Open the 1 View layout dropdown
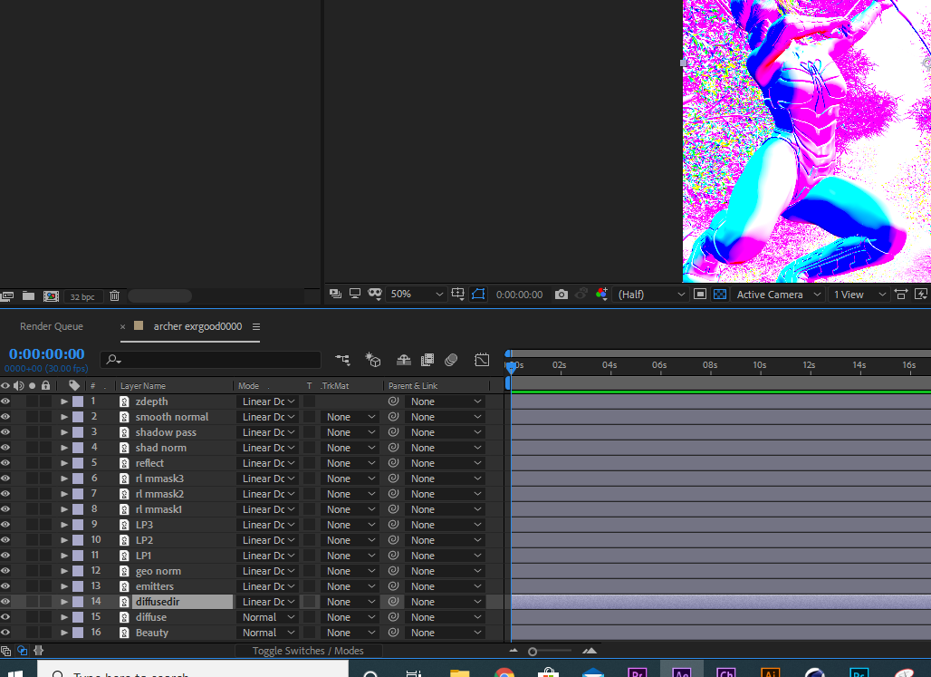931x677 pixels. (859, 295)
